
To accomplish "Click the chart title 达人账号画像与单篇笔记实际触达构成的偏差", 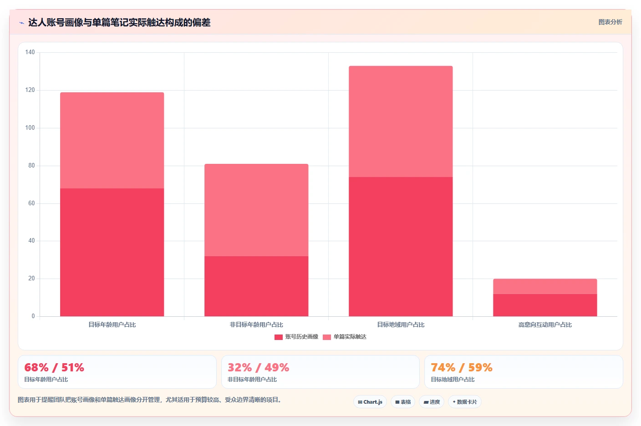I will tap(119, 22).
